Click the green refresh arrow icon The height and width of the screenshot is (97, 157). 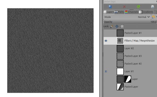tap(138, 7)
